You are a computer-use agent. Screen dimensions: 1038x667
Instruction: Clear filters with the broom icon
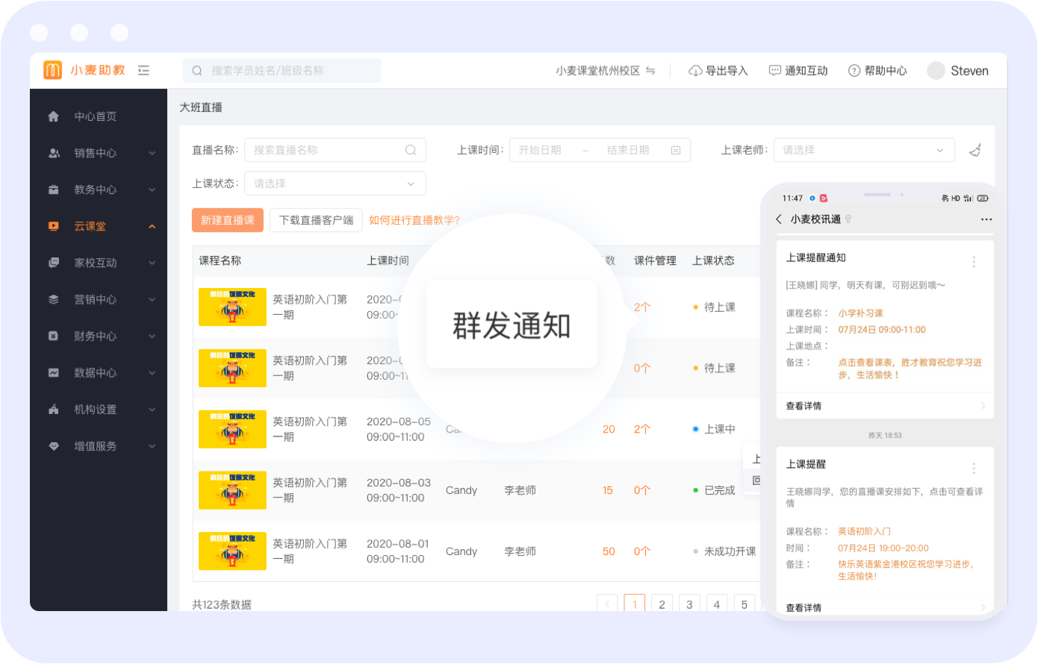pyautogui.click(x=975, y=150)
